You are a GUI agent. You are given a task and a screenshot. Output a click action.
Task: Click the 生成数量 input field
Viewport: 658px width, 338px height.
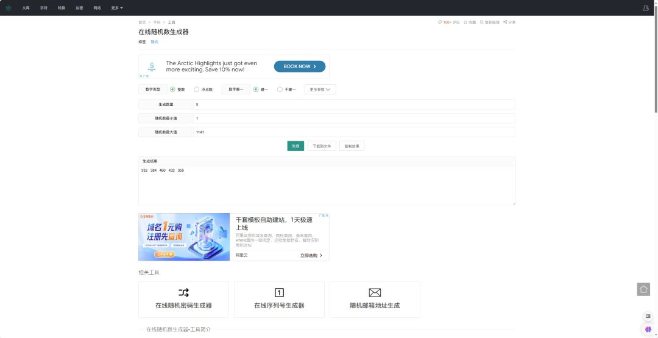(x=354, y=104)
